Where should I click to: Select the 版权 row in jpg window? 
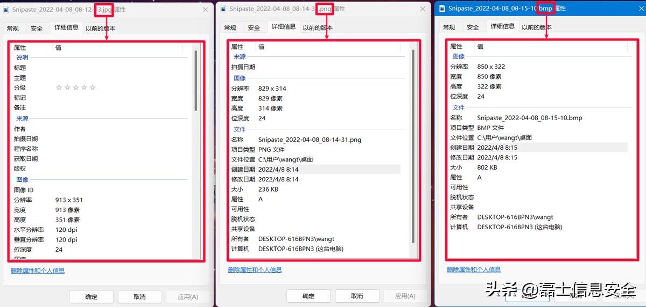100,169
